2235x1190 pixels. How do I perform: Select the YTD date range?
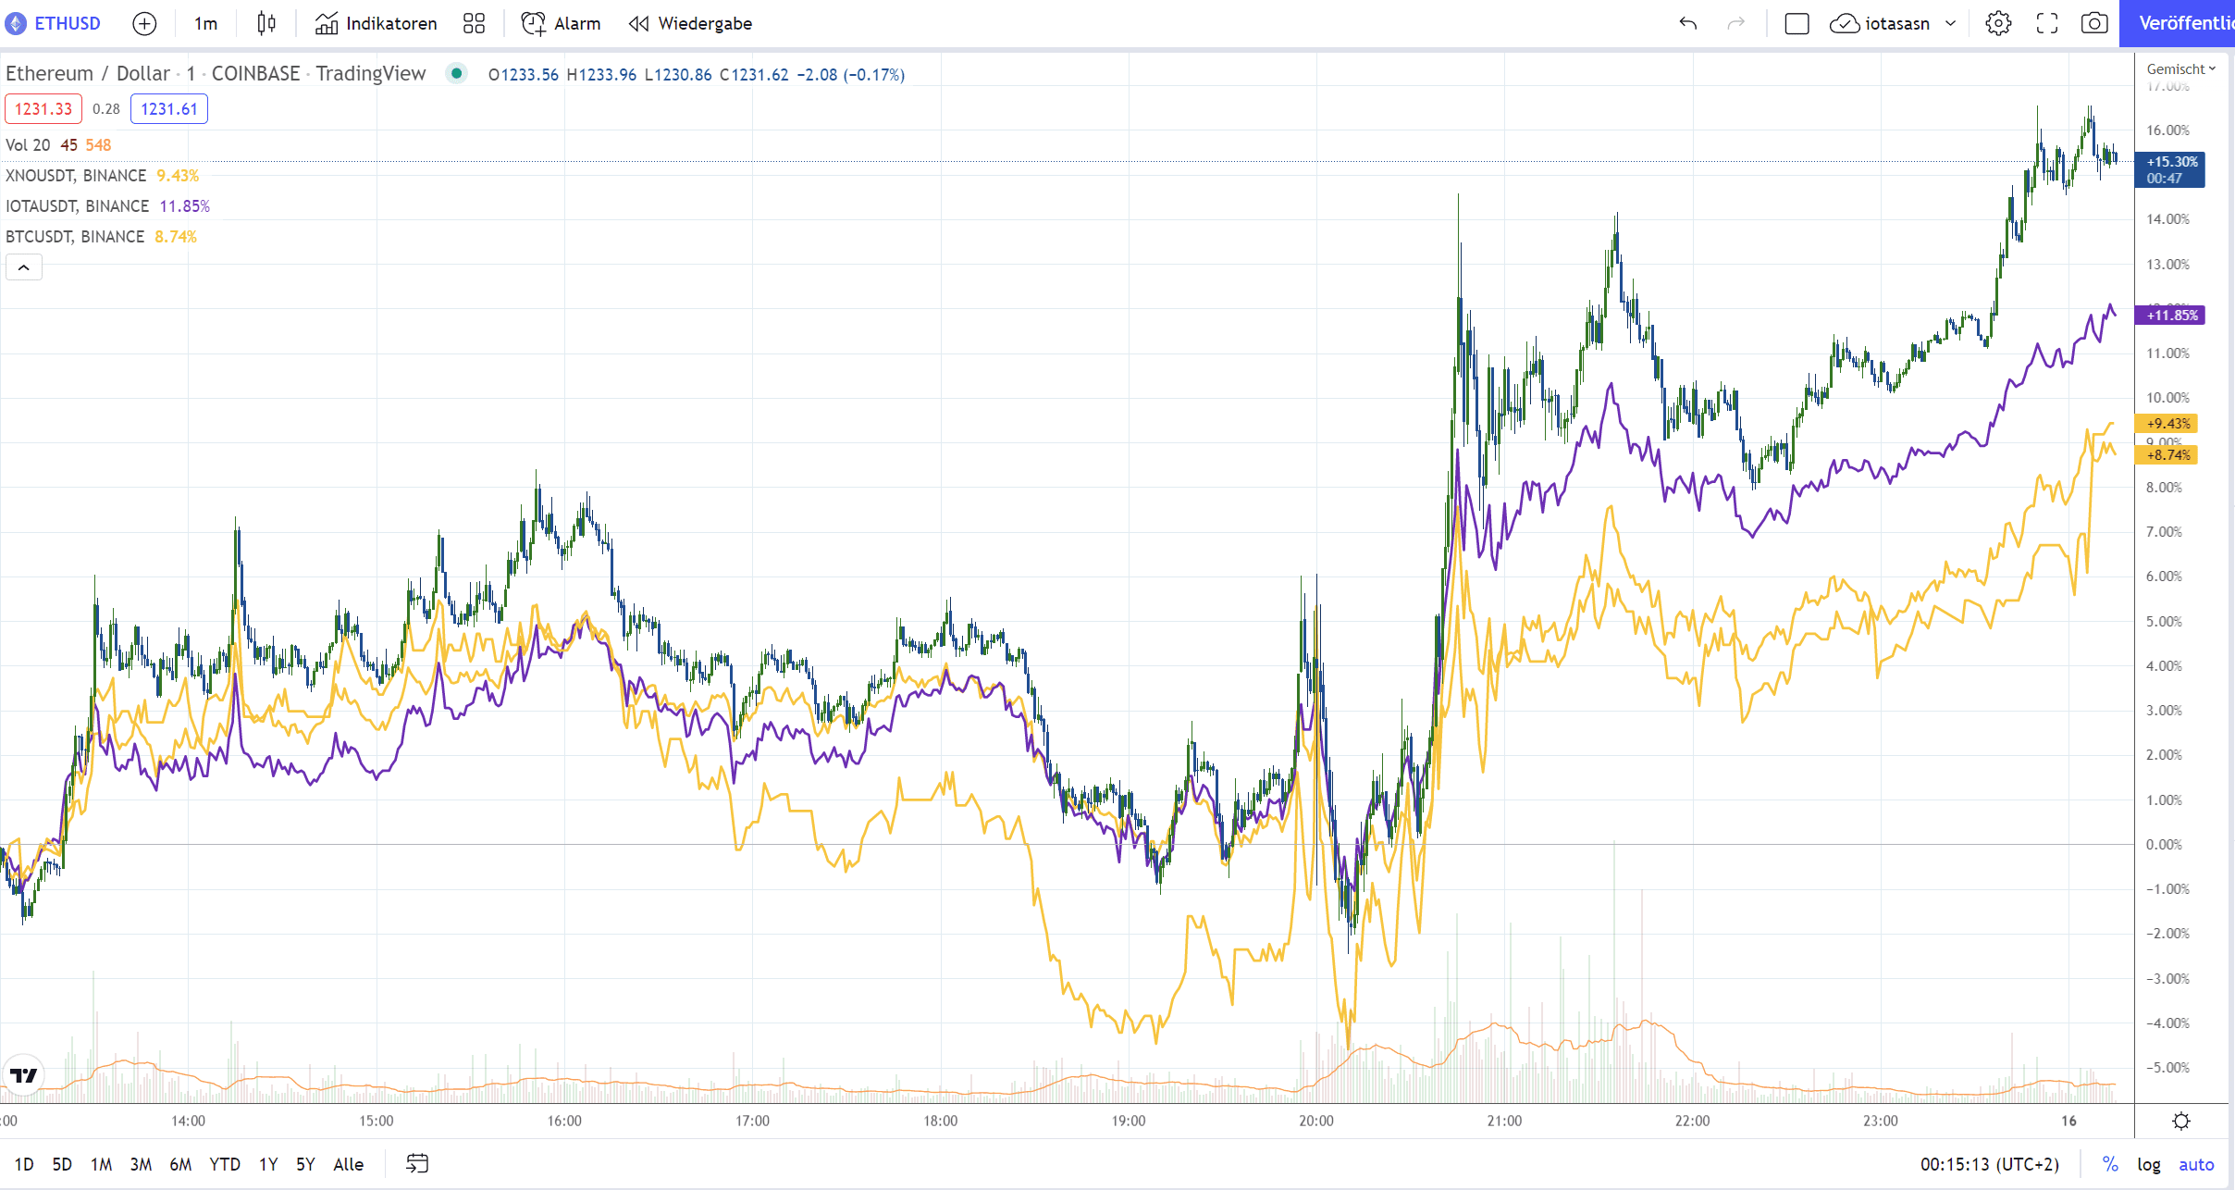point(225,1164)
